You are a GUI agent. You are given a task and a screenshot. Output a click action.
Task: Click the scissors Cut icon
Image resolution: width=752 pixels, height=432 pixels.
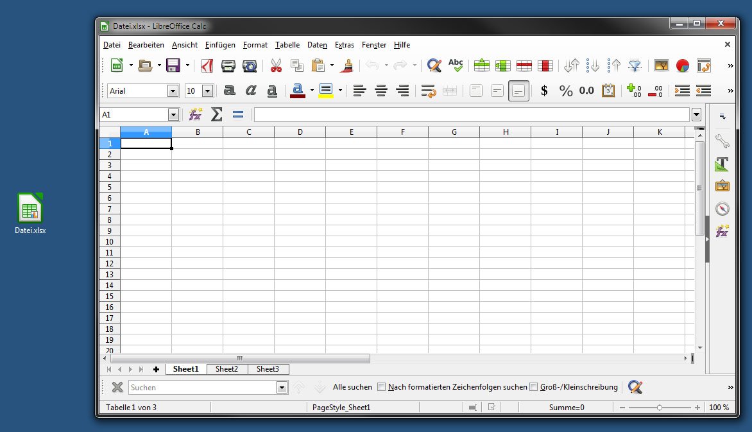pyautogui.click(x=276, y=65)
